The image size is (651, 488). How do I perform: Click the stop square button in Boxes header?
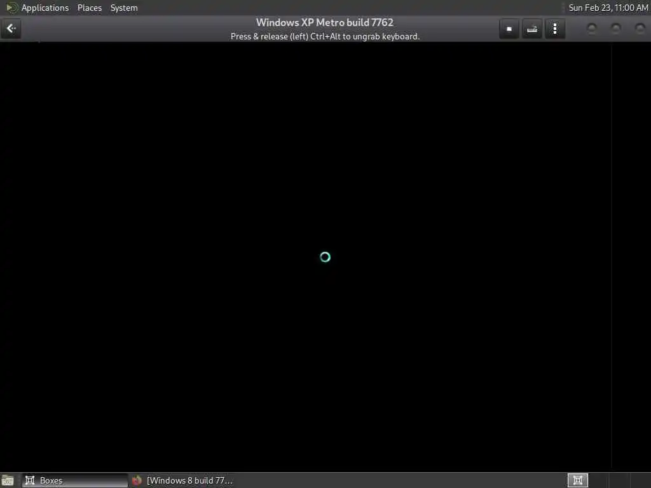(509, 29)
